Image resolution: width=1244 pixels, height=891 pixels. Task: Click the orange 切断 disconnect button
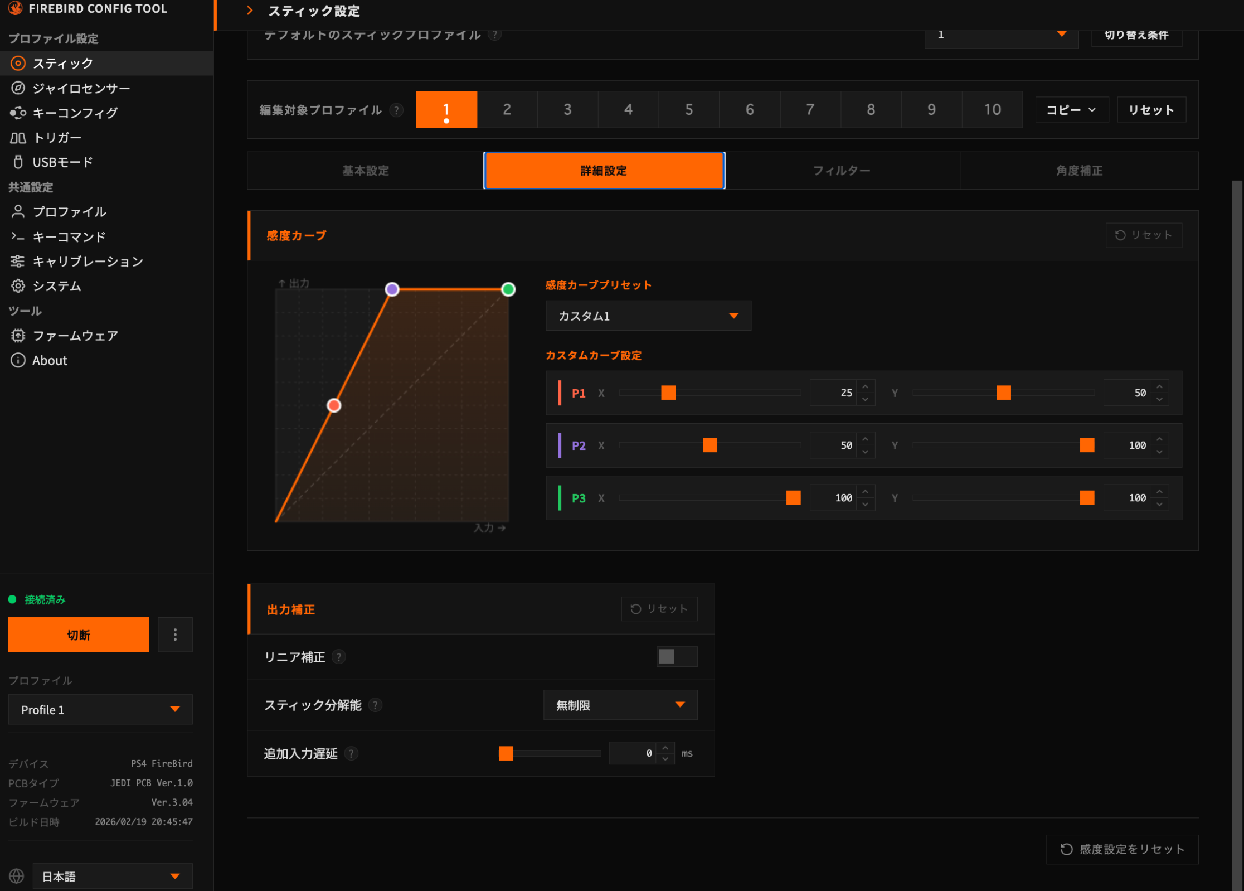[79, 635]
